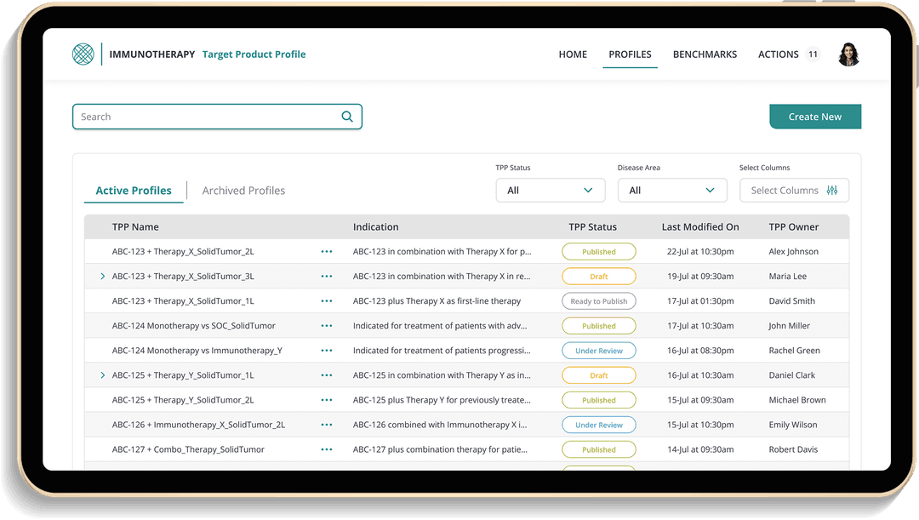Click the Last Modified On column header
The height and width of the screenshot is (520, 919).
coord(699,227)
